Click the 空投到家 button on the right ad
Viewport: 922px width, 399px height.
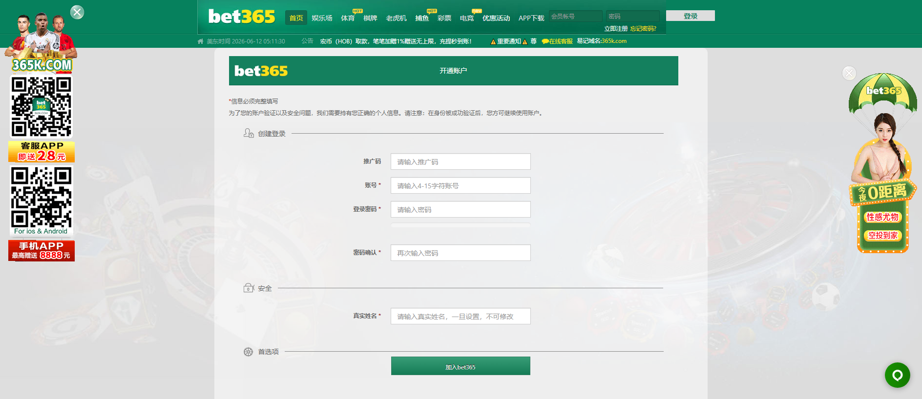click(882, 236)
